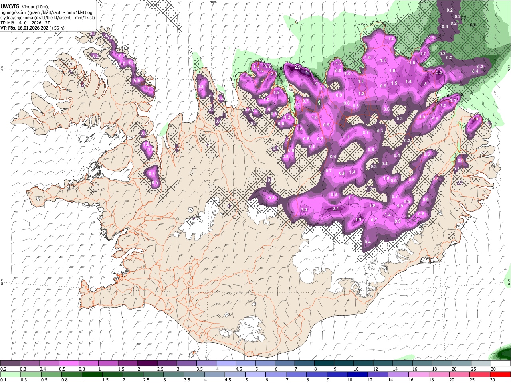
Task: Click the 'rigning/skúrir' legend description line
Action: click(47, 12)
